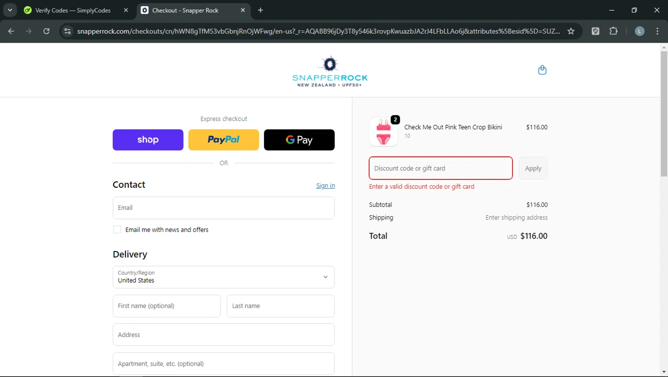Click the extension icon beside the bookmark star
Image resolution: width=668 pixels, height=377 pixels.
coord(595,31)
